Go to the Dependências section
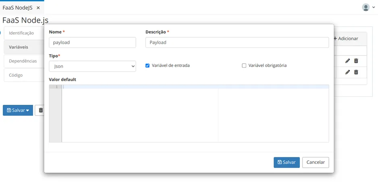This screenshot has height=190, width=378. click(x=24, y=61)
